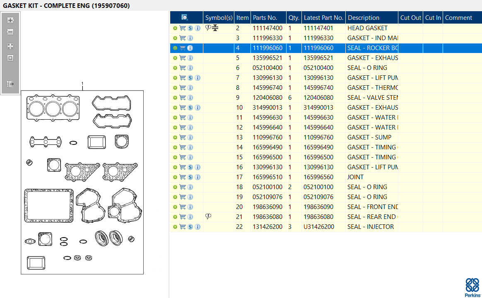Show info for item 20 FRONT END seal
Screen dimensions: 482x298
(x=190, y=207)
